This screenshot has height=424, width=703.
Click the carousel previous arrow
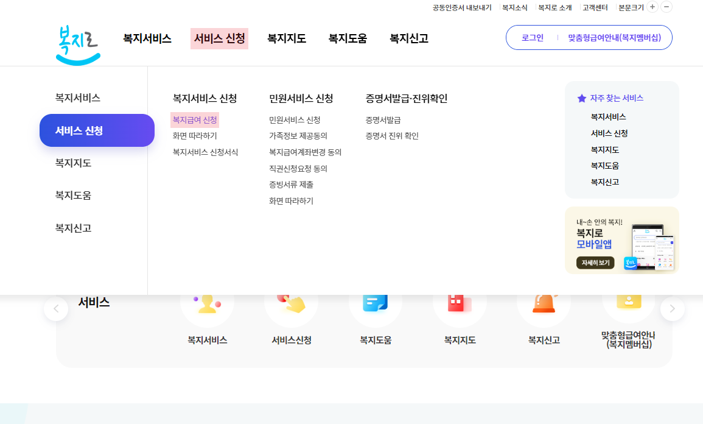pos(56,309)
